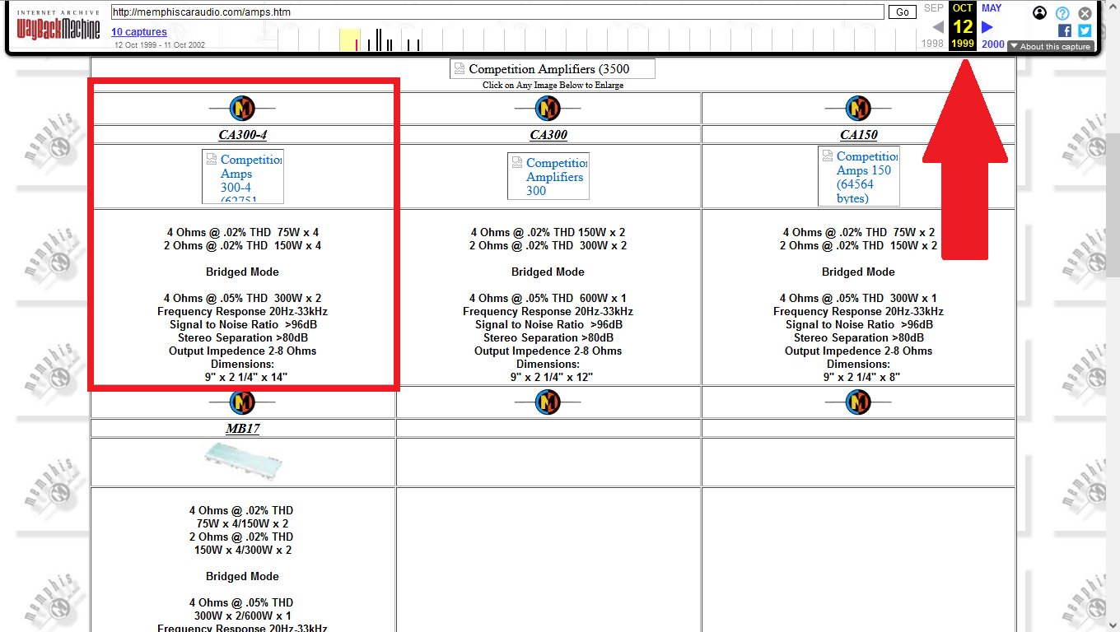Click the spec line '2 Ohms @ .02% THD 300W x 2'

pos(548,246)
